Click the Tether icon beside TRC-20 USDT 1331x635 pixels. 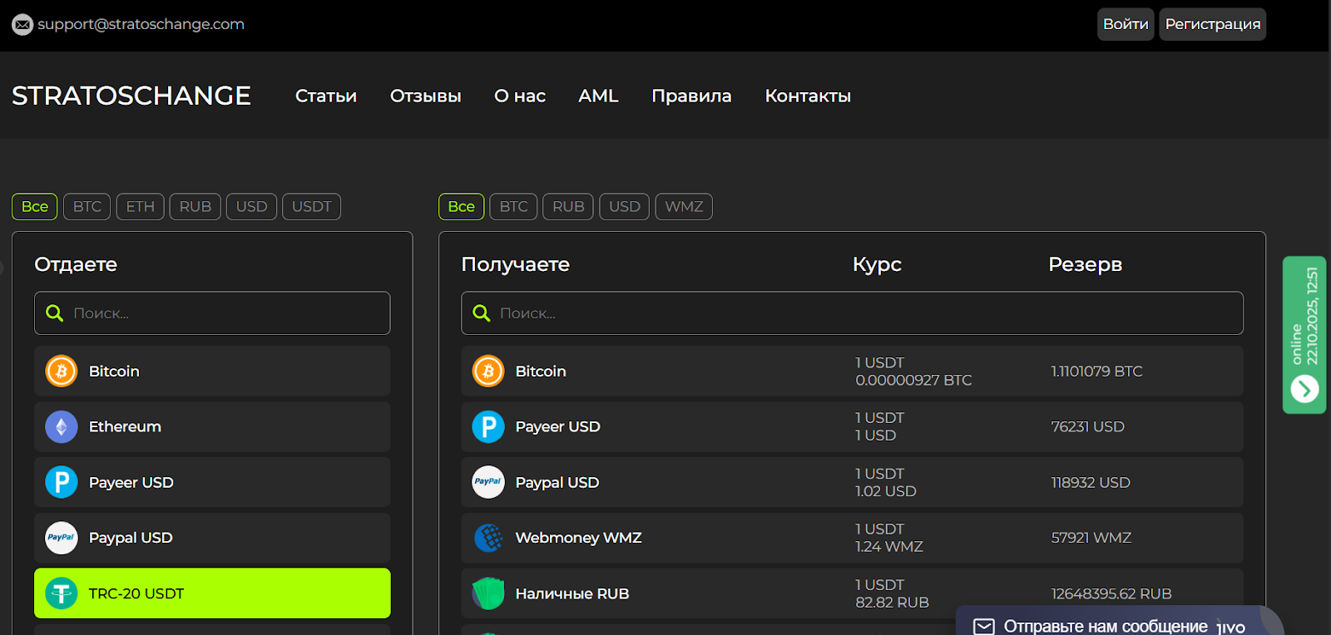coord(62,593)
